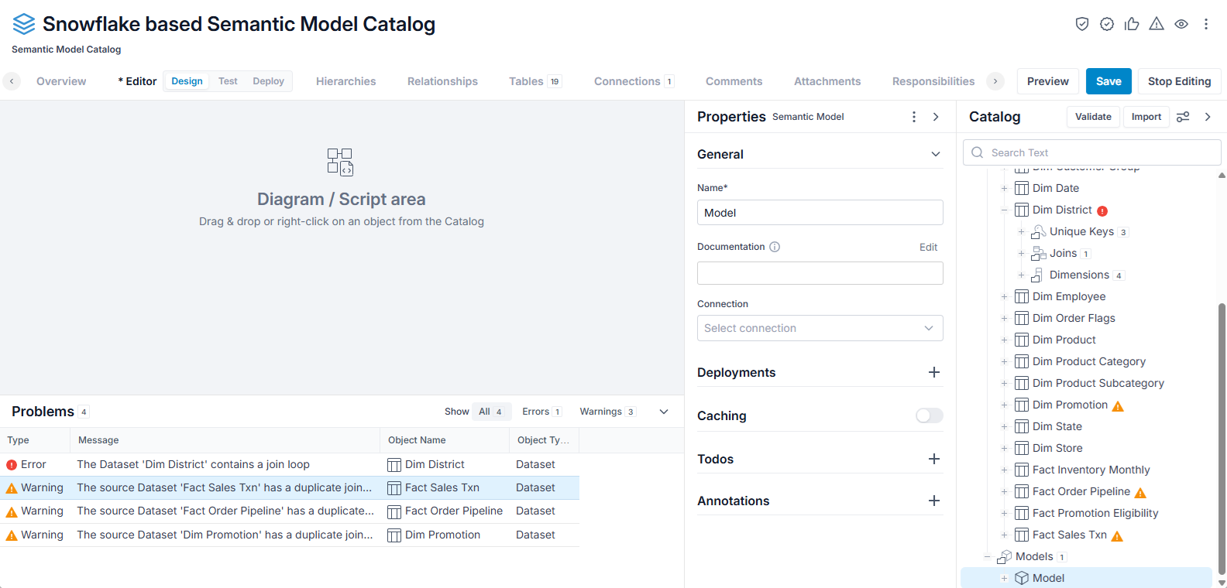
Task: Select the Deploy editor sub-tab
Action: [x=268, y=81]
